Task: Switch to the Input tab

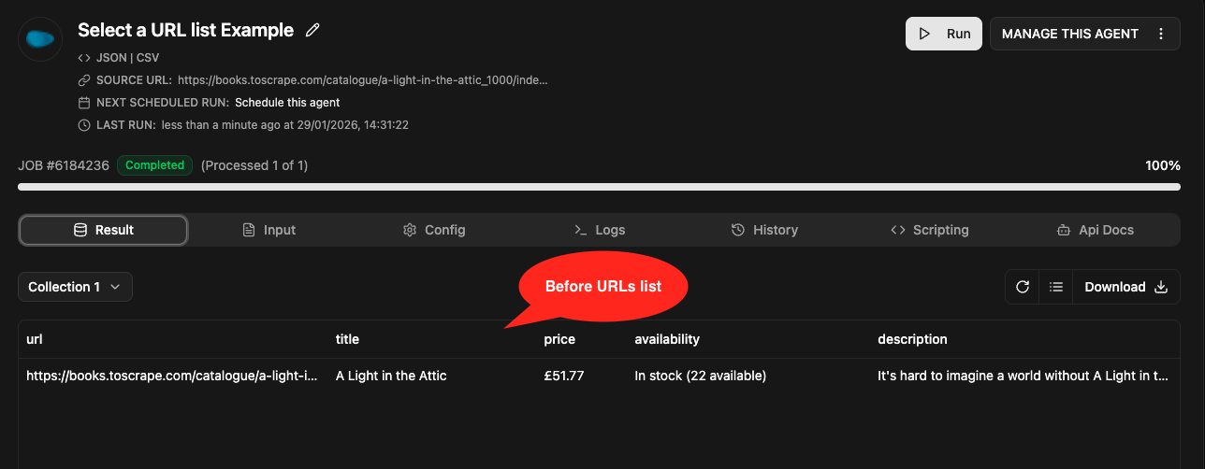Action: [269, 230]
